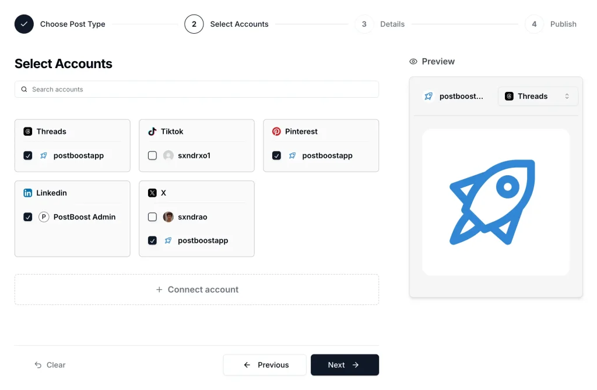The image size is (597, 390).
Task: Check the sxndrxo1 Tiktok account checkbox
Action: tap(152, 156)
